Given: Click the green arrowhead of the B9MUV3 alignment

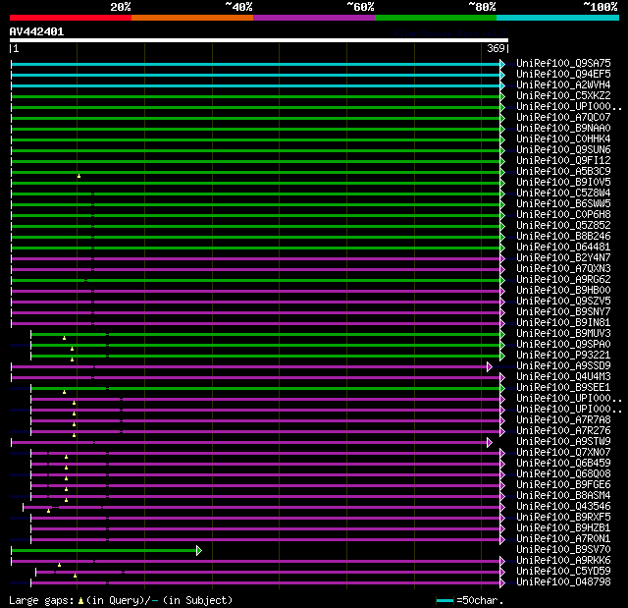Looking at the screenshot, I should click(x=502, y=334).
